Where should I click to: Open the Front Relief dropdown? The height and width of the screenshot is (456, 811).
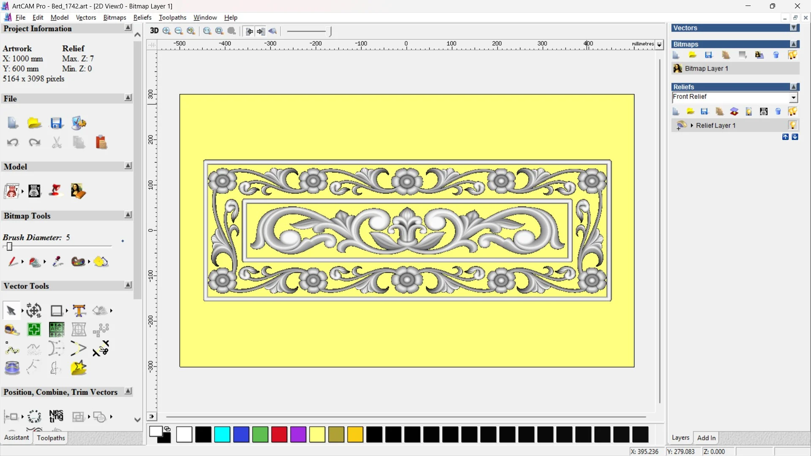pos(793,98)
